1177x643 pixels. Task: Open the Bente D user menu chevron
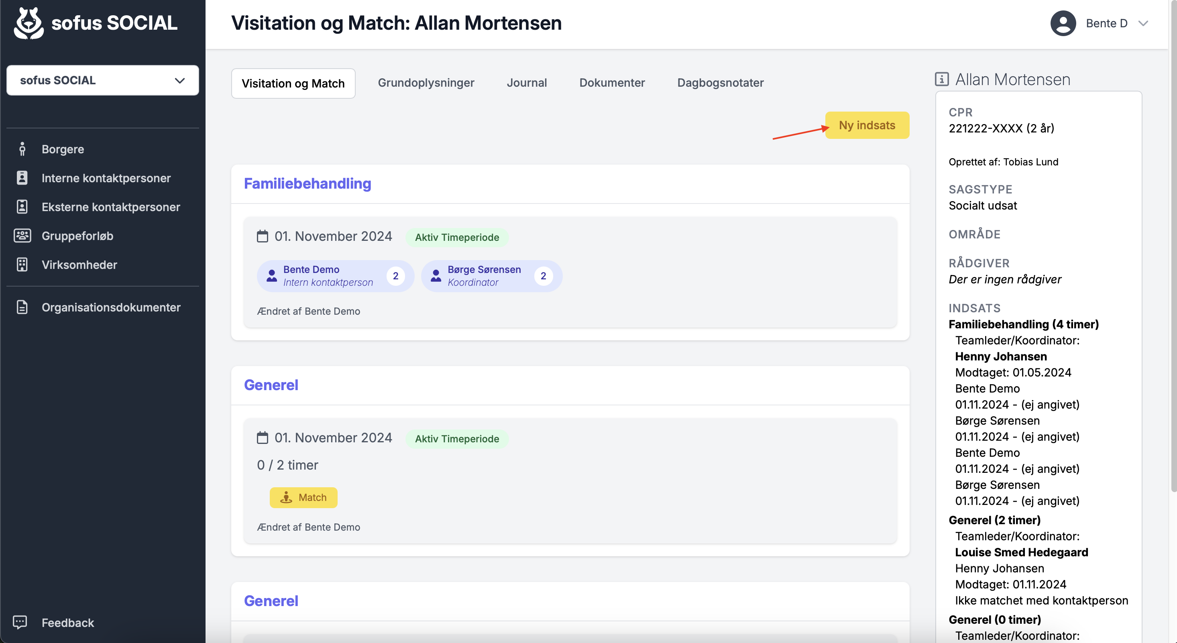tap(1143, 23)
